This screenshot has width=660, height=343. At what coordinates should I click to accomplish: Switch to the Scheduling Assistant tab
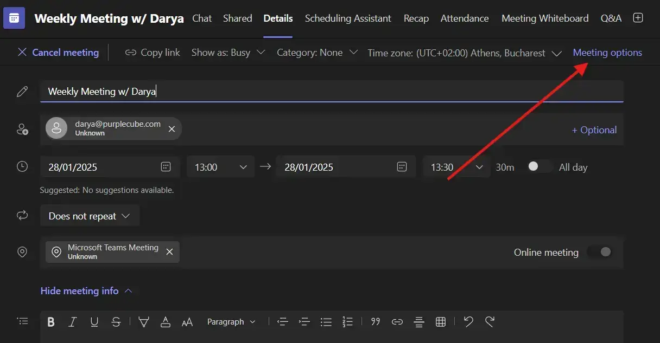348,18
